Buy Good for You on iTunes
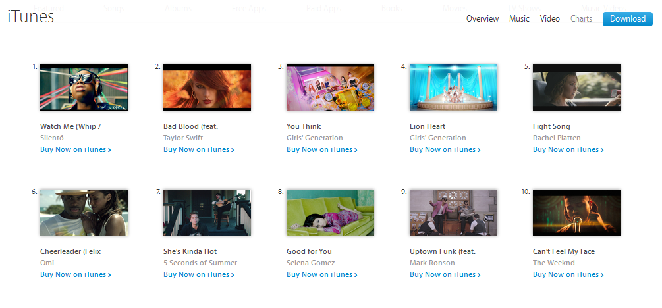This screenshot has height=308, width=662. (322, 274)
